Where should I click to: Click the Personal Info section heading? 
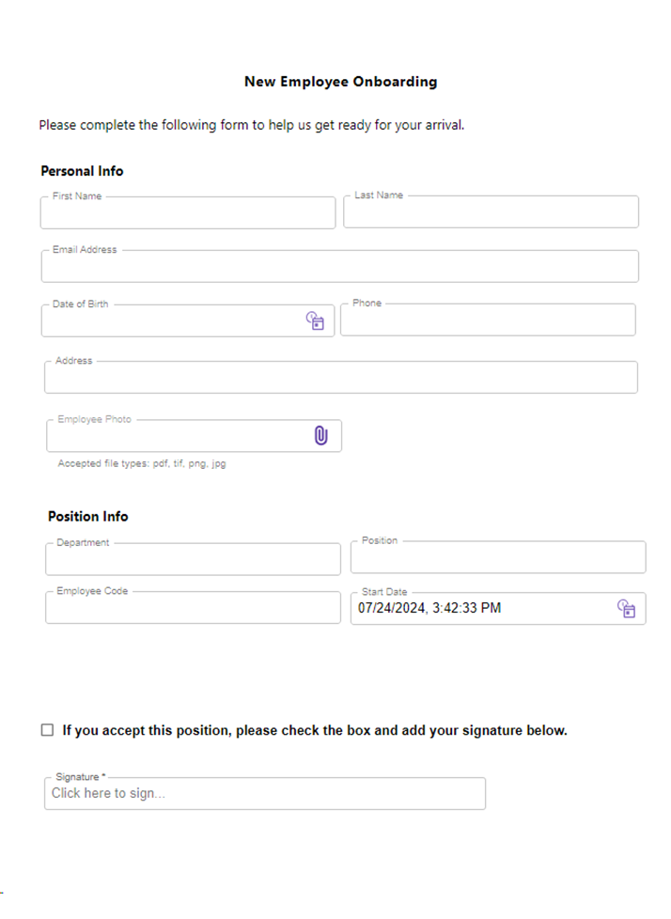click(x=82, y=171)
